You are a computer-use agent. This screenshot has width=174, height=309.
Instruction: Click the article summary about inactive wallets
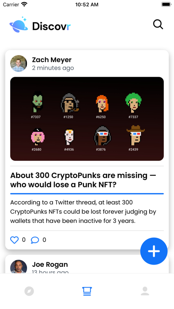pos(83,212)
